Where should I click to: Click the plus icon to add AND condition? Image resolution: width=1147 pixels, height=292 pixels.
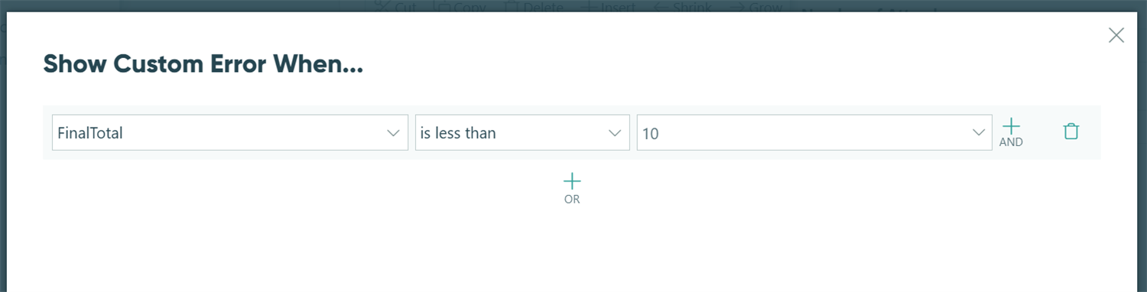tap(1011, 126)
